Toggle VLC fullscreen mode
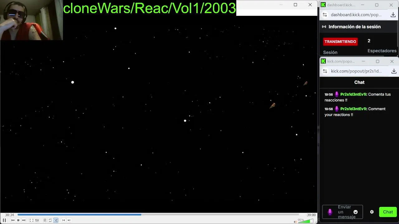 click(31, 220)
